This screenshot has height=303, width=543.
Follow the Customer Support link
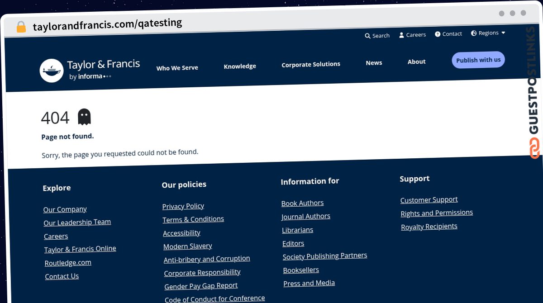pos(429,200)
